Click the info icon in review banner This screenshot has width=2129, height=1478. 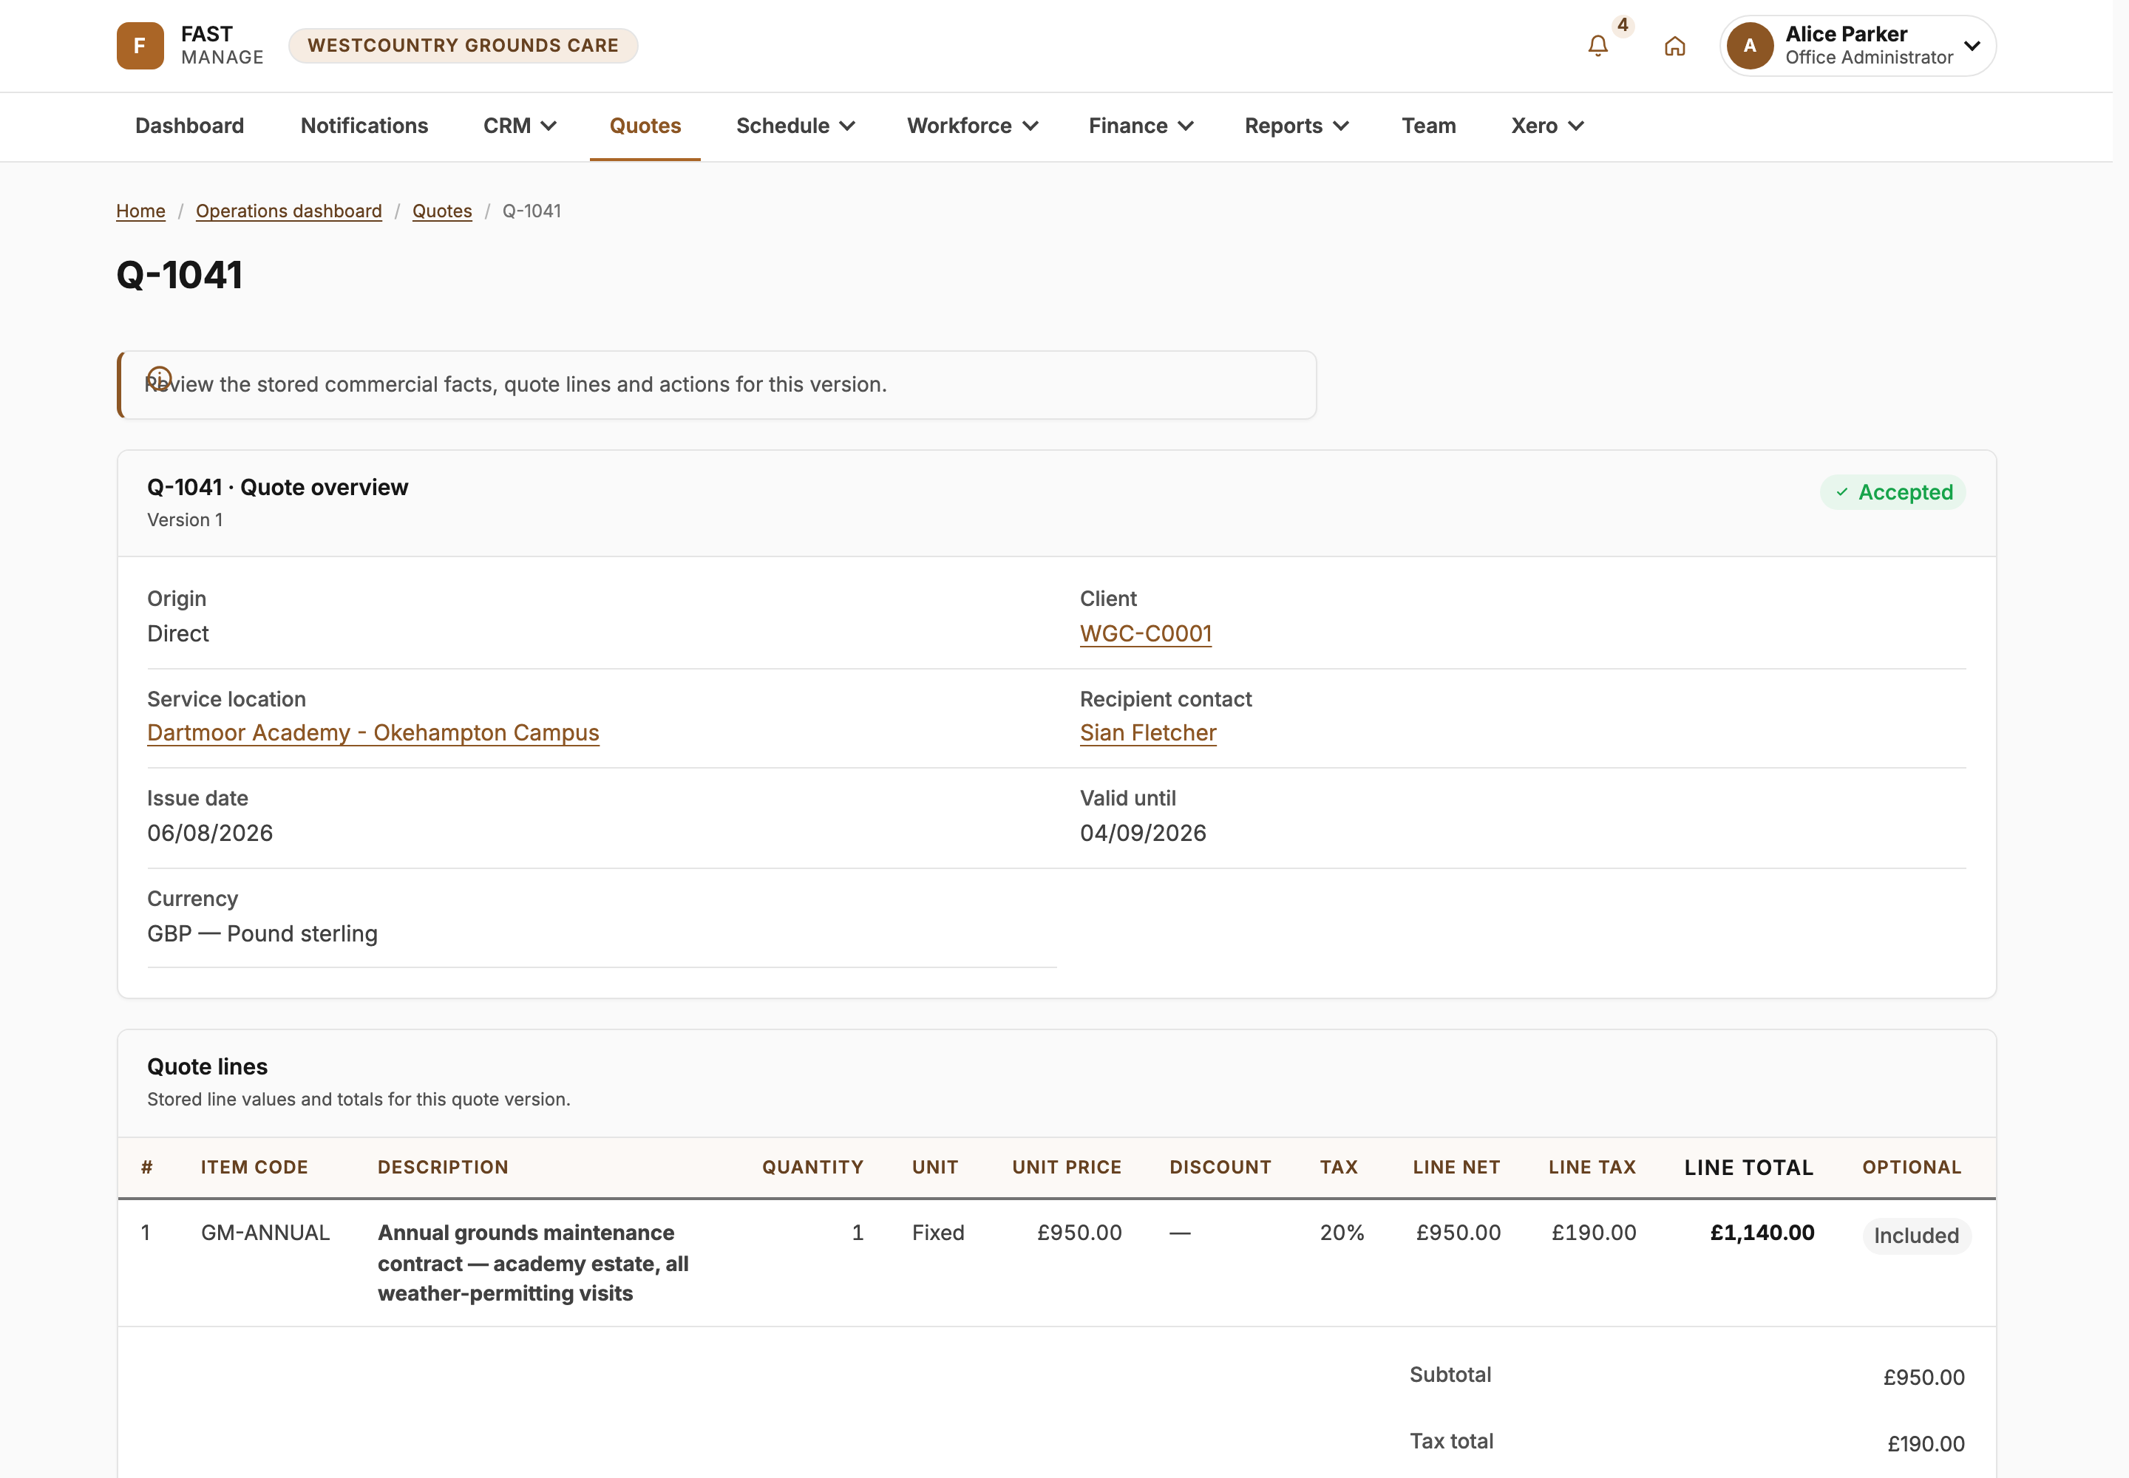(x=160, y=378)
